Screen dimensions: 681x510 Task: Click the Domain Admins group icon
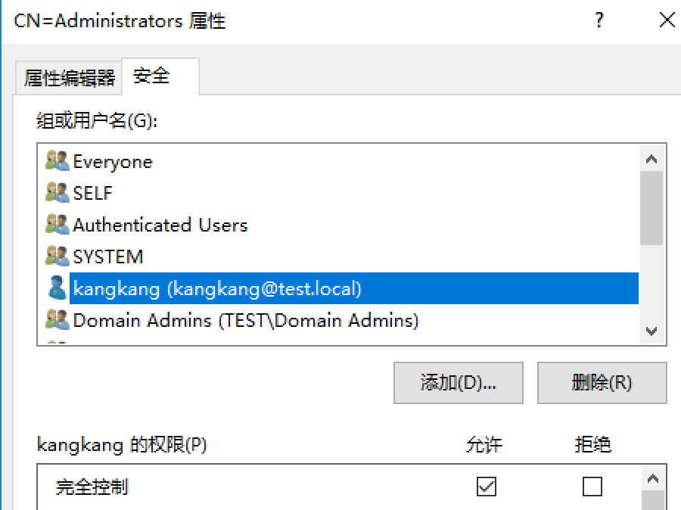pos(57,320)
